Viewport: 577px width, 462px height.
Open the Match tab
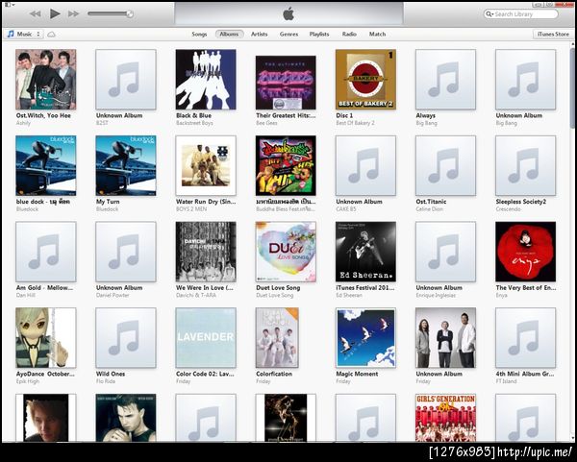[377, 35]
